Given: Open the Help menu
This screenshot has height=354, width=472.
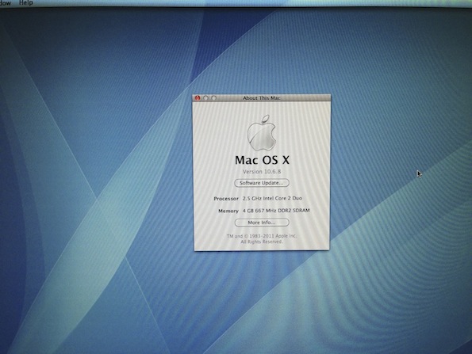Looking at the screenshot, I should point(26,2).
